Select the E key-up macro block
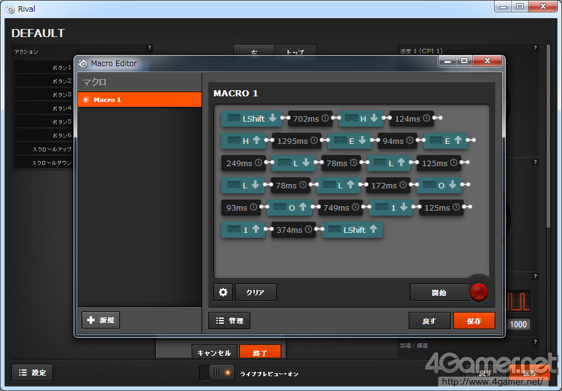The image size is (562, 391). [445, 141]
